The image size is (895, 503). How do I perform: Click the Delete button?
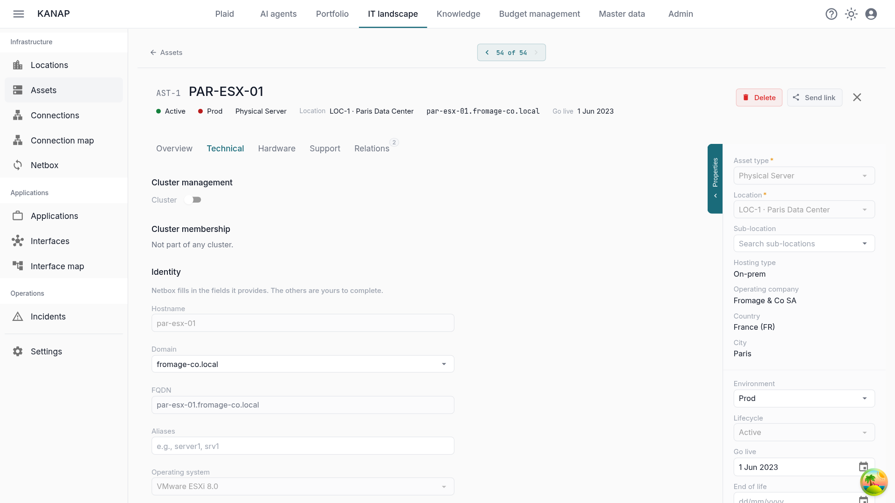(x=759, y=97)
